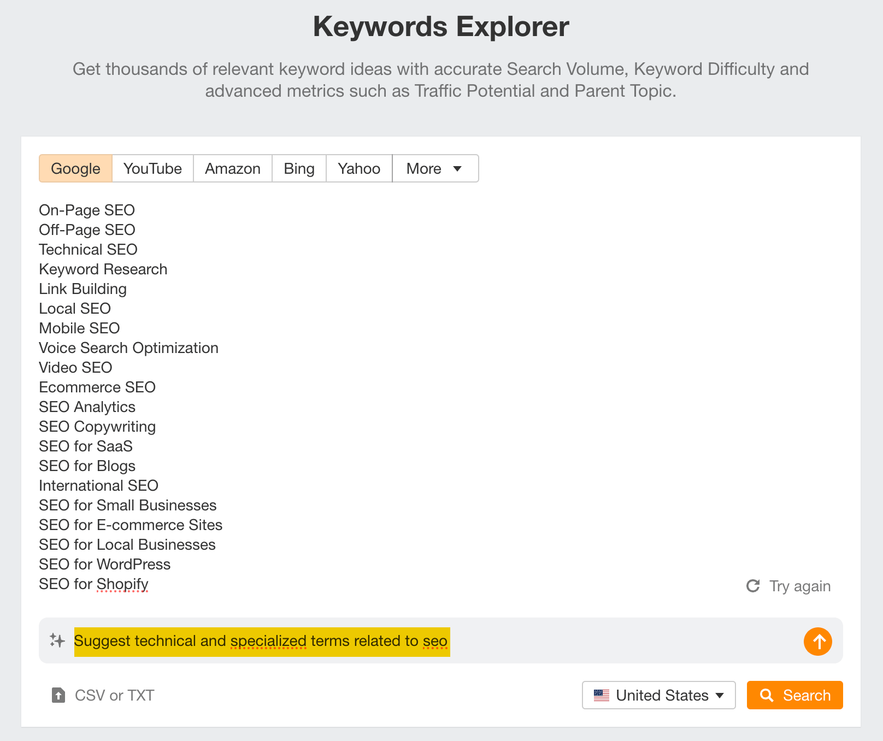The height and width of the screenshot is (741, 883).
Task: Click the Try again link
Action: tap(799, 586)
